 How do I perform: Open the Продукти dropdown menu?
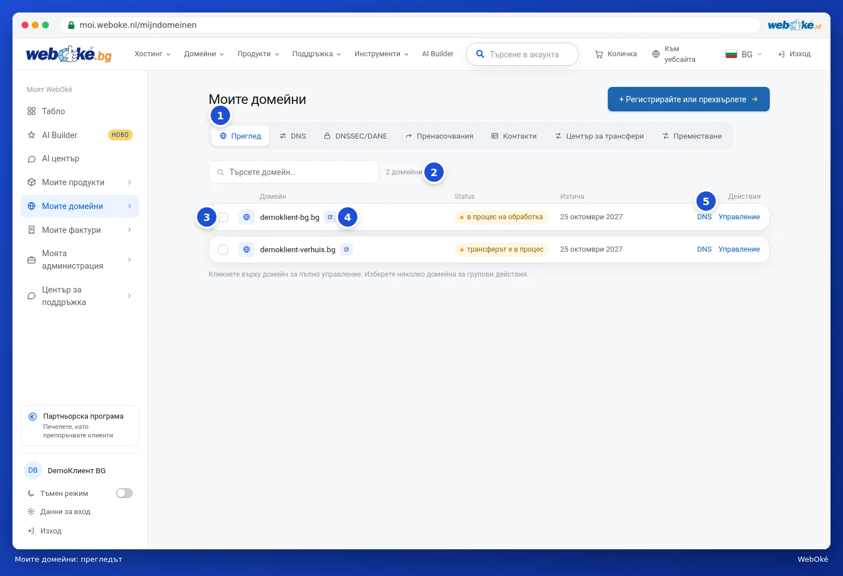click(258, 54)
